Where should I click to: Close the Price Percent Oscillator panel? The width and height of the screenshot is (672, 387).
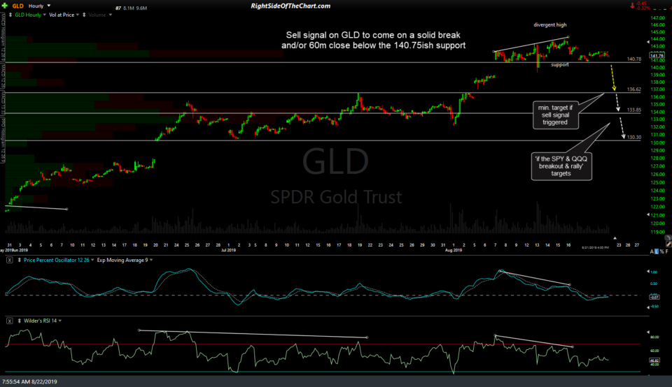click(9, 260)
